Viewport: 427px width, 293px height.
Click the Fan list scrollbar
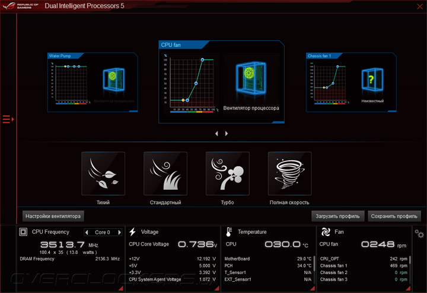tap(410, 260)
